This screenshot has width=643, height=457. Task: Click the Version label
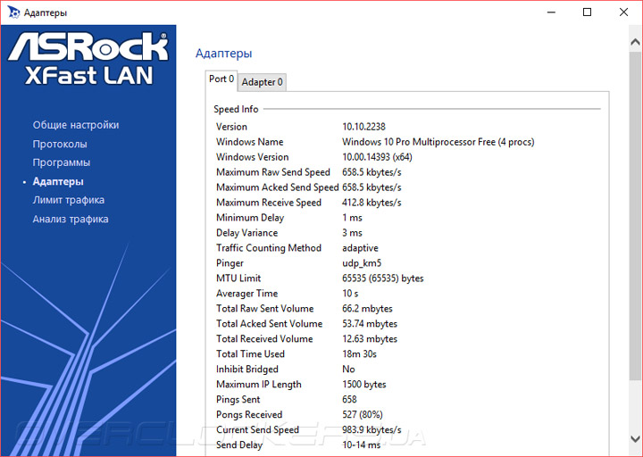coord(231,127)
